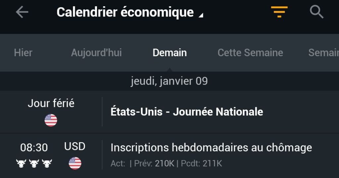Select the partially visible Semaine tab
Image resolution: width=339 pixels, height=178 pixels.
pyautogui.click(x=323, y=53)
